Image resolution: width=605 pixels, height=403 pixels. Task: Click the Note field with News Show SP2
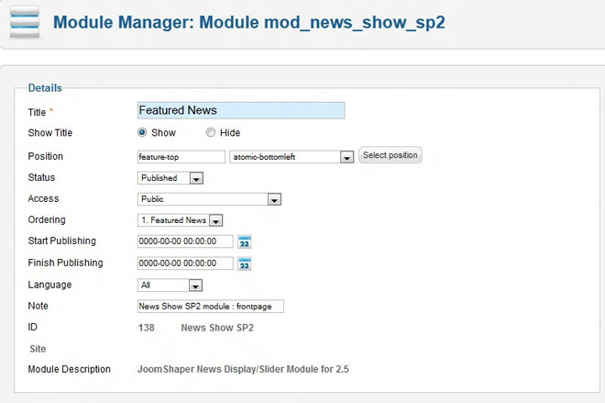(x=210, y=307)
